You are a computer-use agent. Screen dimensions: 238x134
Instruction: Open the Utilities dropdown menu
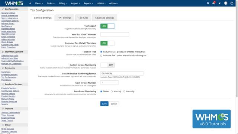pyautogui.click(x=101, y=3)
